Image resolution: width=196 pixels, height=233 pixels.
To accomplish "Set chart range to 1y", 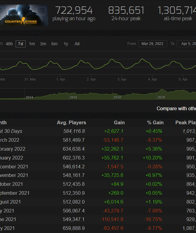I will 66,44.
